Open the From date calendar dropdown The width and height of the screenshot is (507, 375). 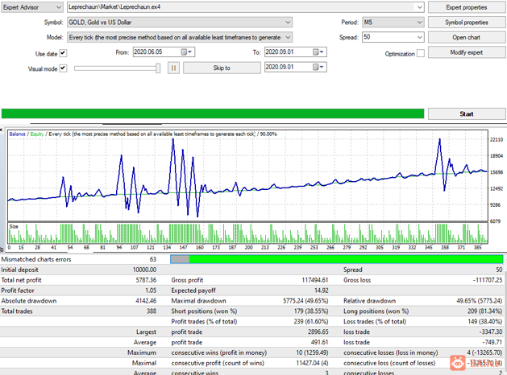click(187, 52)
